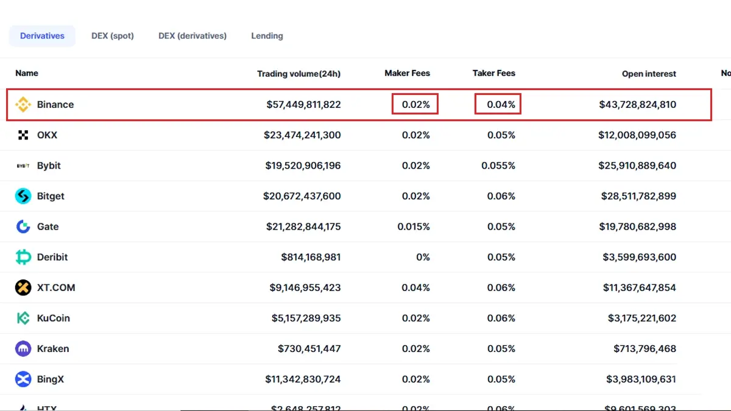Screen dimensions: 731x411
Task: Select KuCoin open interest $3,175,221,602
Action: coord(642,318)
